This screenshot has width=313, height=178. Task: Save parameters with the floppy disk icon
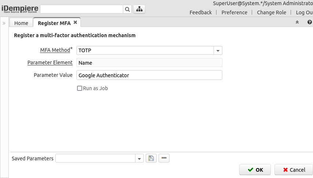(x=151, y=158)
